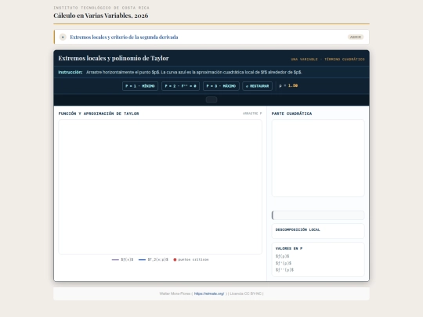The height and width of the screenshot is (317, 423).
Task: Open the tecmate.org link in footer
Action: coord(209,294)
